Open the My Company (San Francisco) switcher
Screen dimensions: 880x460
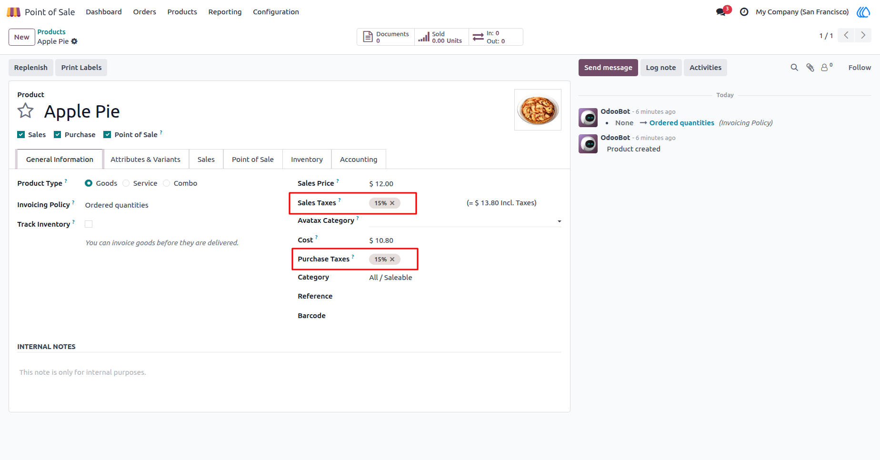[x=802, y=12]
